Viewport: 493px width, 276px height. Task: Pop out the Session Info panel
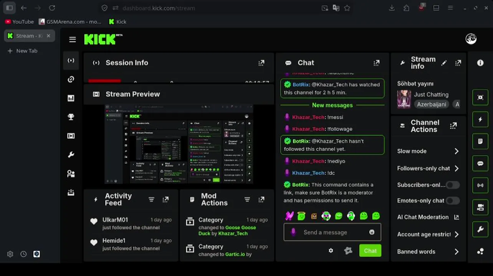[x=261, y=63]
